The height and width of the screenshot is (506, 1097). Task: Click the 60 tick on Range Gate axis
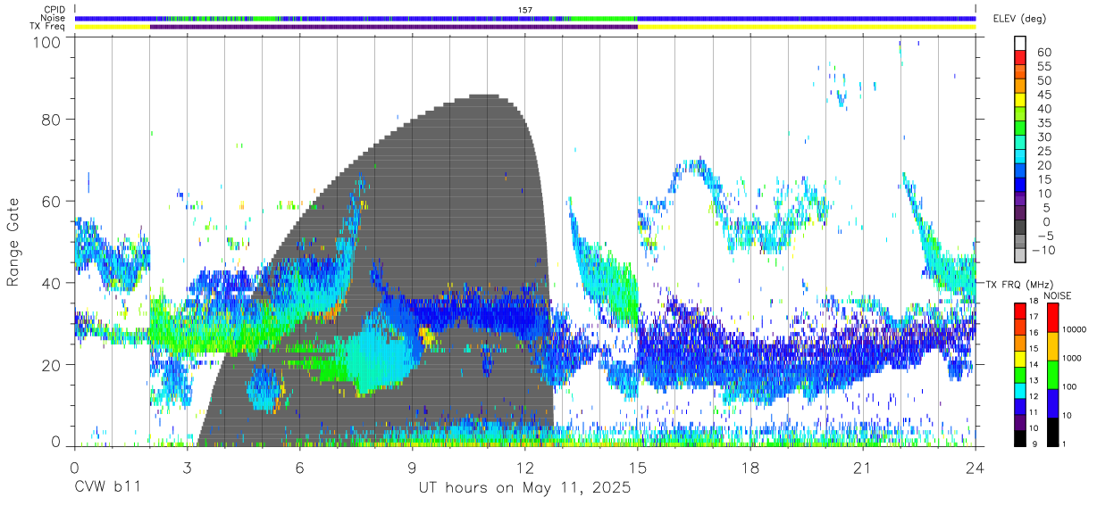pos(52,201)
